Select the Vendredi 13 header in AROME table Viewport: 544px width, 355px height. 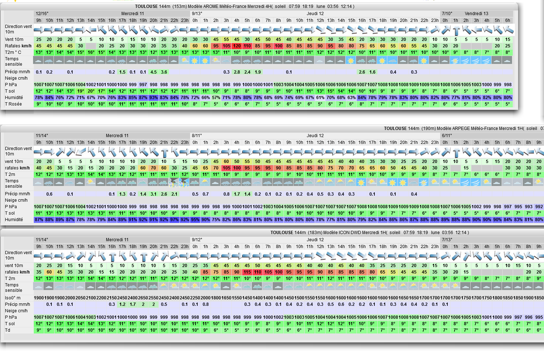[476, 14]
